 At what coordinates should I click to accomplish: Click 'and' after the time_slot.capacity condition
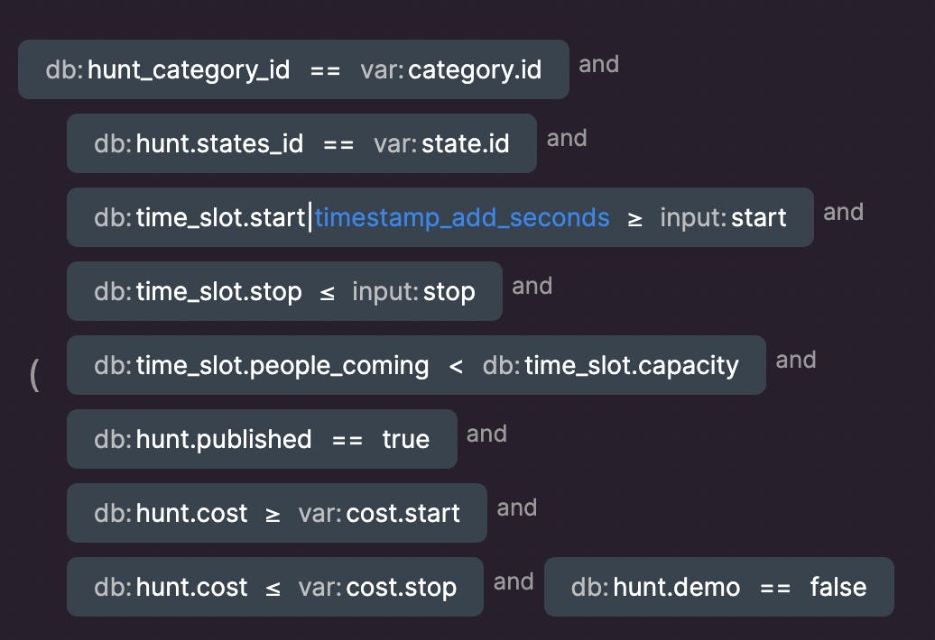[x=795, y=360]
